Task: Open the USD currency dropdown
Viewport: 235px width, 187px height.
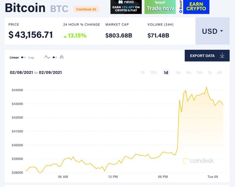Action: (213, 31)
